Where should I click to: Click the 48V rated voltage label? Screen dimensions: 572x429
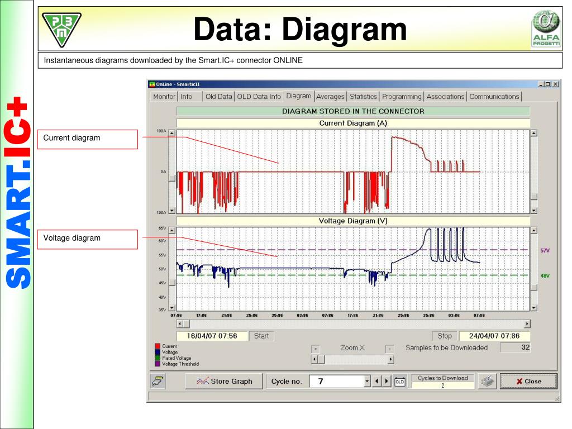545,276
